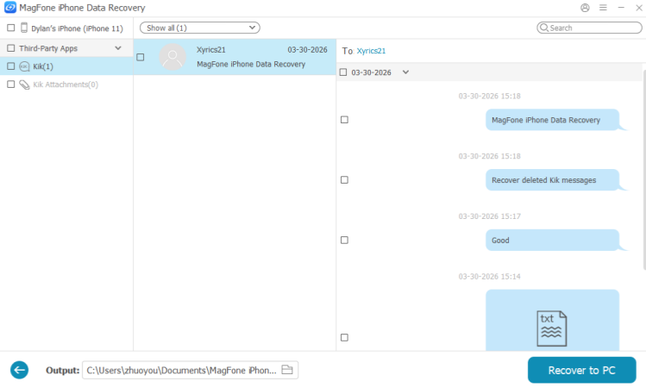The image size is (646, 388).
Task: Click the MagFone app logo icon
Action: [9, 8]
